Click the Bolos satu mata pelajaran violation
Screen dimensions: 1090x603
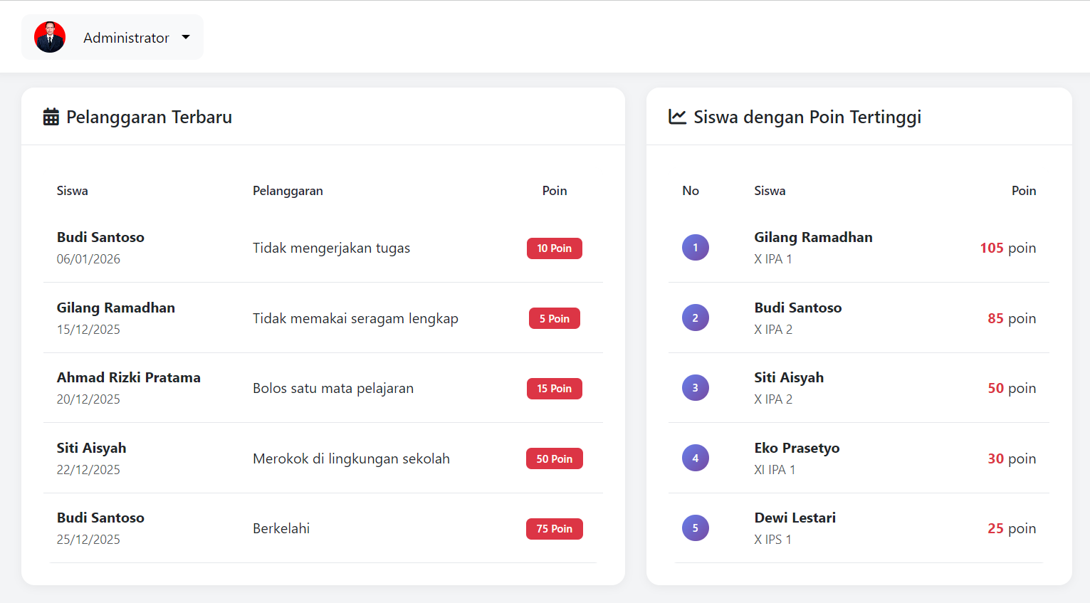coord(333,388)
